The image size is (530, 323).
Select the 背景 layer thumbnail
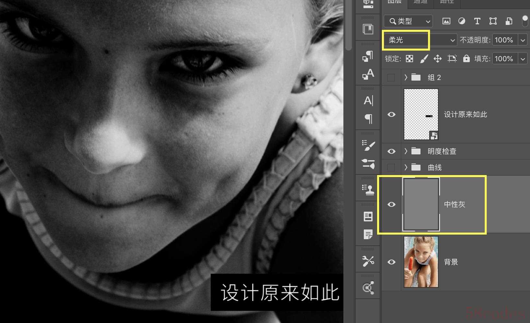click(x=421, y=262)
